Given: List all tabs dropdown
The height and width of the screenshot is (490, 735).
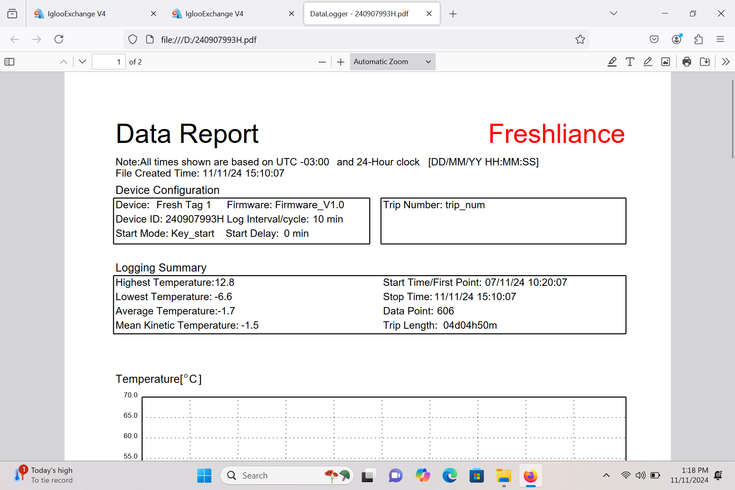Looking at the screenshot, I should click(614, 13).
